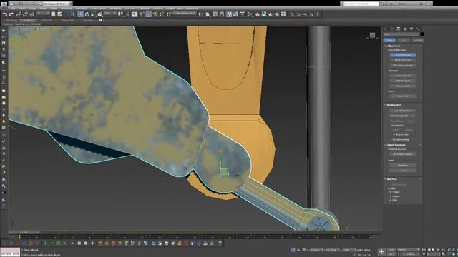This screenshot has width=458, height=257.
Task: Click the stop square in bottom toolbar
Action: (x=86, y=243)
